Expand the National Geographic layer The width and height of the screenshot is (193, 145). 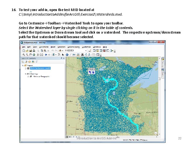[28, 77]
